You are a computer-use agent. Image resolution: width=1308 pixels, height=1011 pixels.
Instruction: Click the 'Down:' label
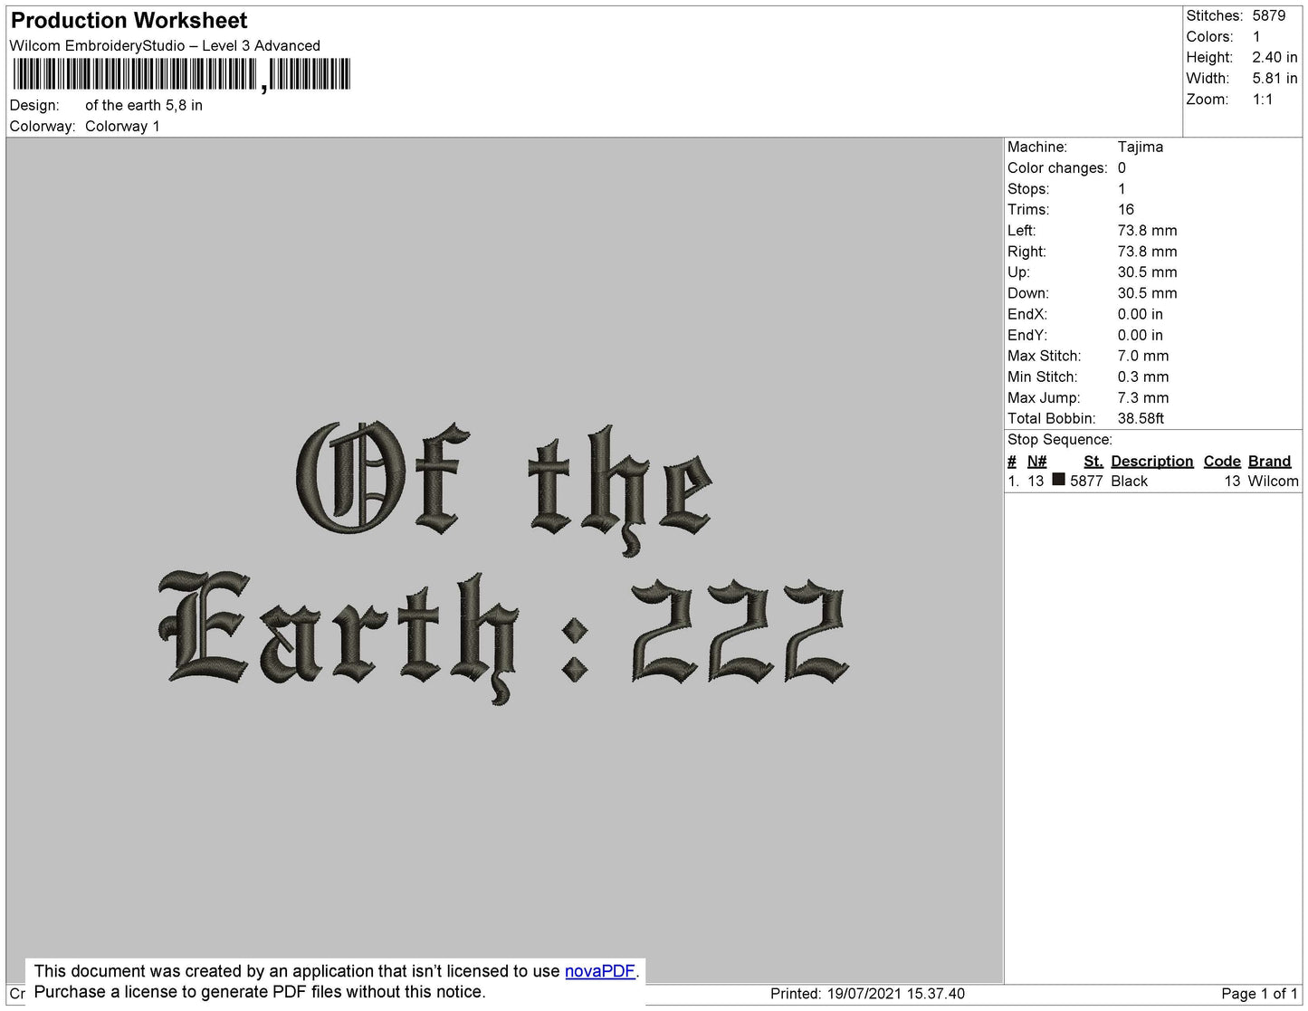pyautogui.click(x=1028, y=293)
